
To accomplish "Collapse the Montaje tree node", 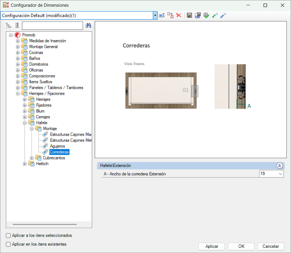I will click(x=32, y=129).
